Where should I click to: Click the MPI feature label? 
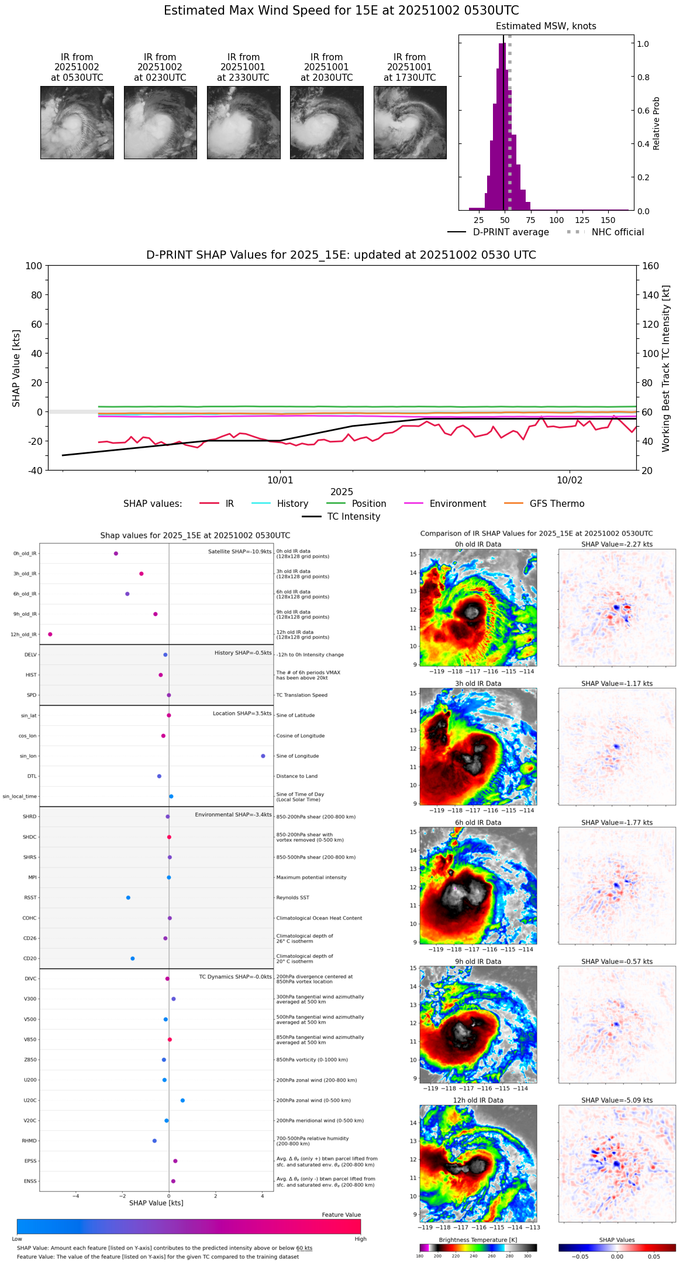point(33,877)
